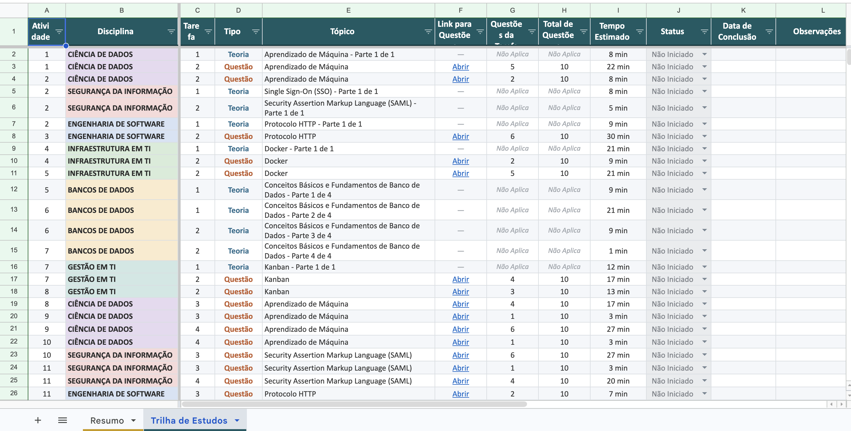
Task: Open filter menu for Tarefa column
Action: pos(208,32)
